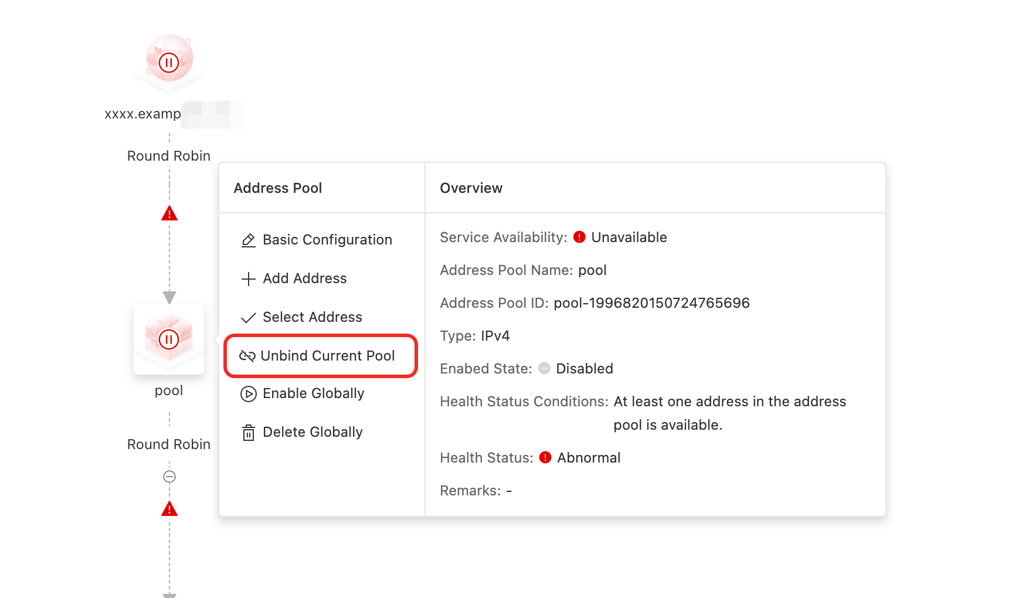Screen dimensions: 1012x598
Task: Click the lower red warning triangle
Action: point(169,509)
